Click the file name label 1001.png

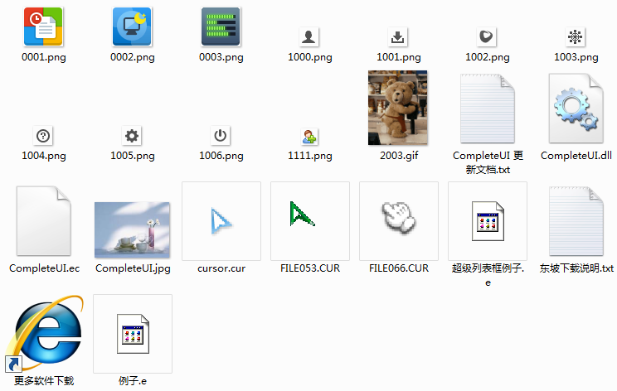coord(399,57)
